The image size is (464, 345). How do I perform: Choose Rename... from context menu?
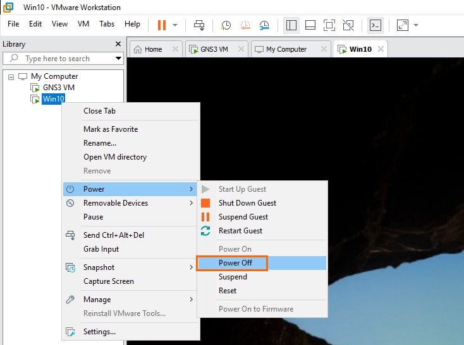131,143
